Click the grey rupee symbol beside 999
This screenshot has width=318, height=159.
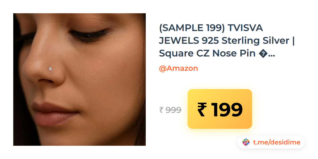tap(161, 110)
